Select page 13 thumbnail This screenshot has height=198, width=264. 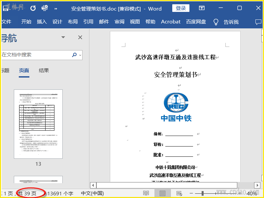click(x=38, y=124)
